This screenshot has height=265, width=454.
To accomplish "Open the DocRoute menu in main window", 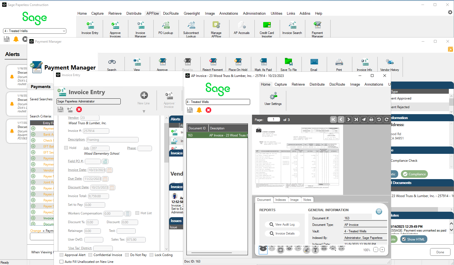I will click(x=171, y=13).
